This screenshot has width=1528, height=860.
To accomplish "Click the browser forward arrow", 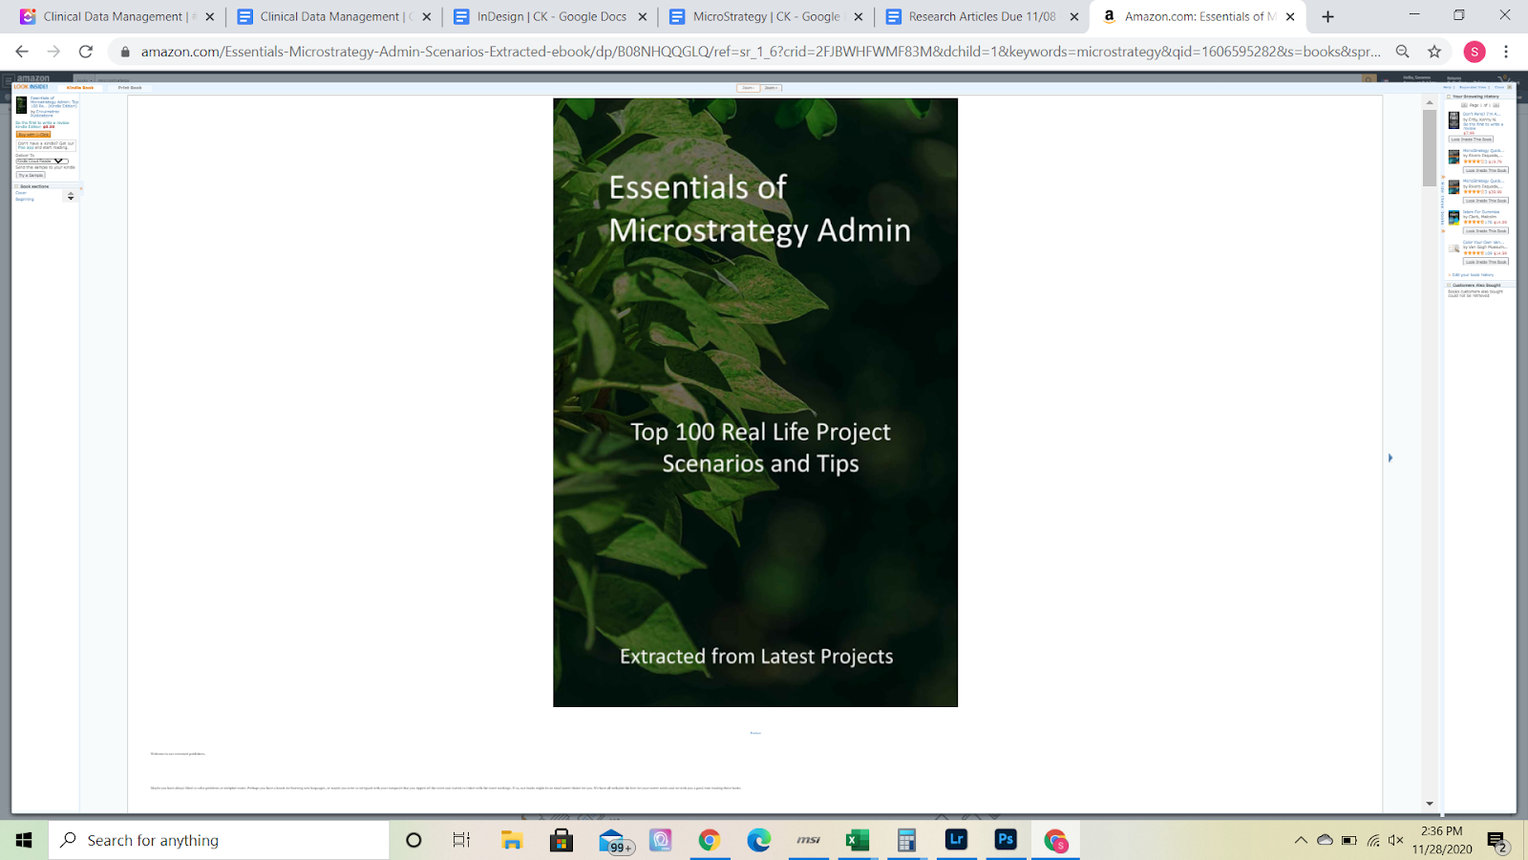I will pos(53,52).
